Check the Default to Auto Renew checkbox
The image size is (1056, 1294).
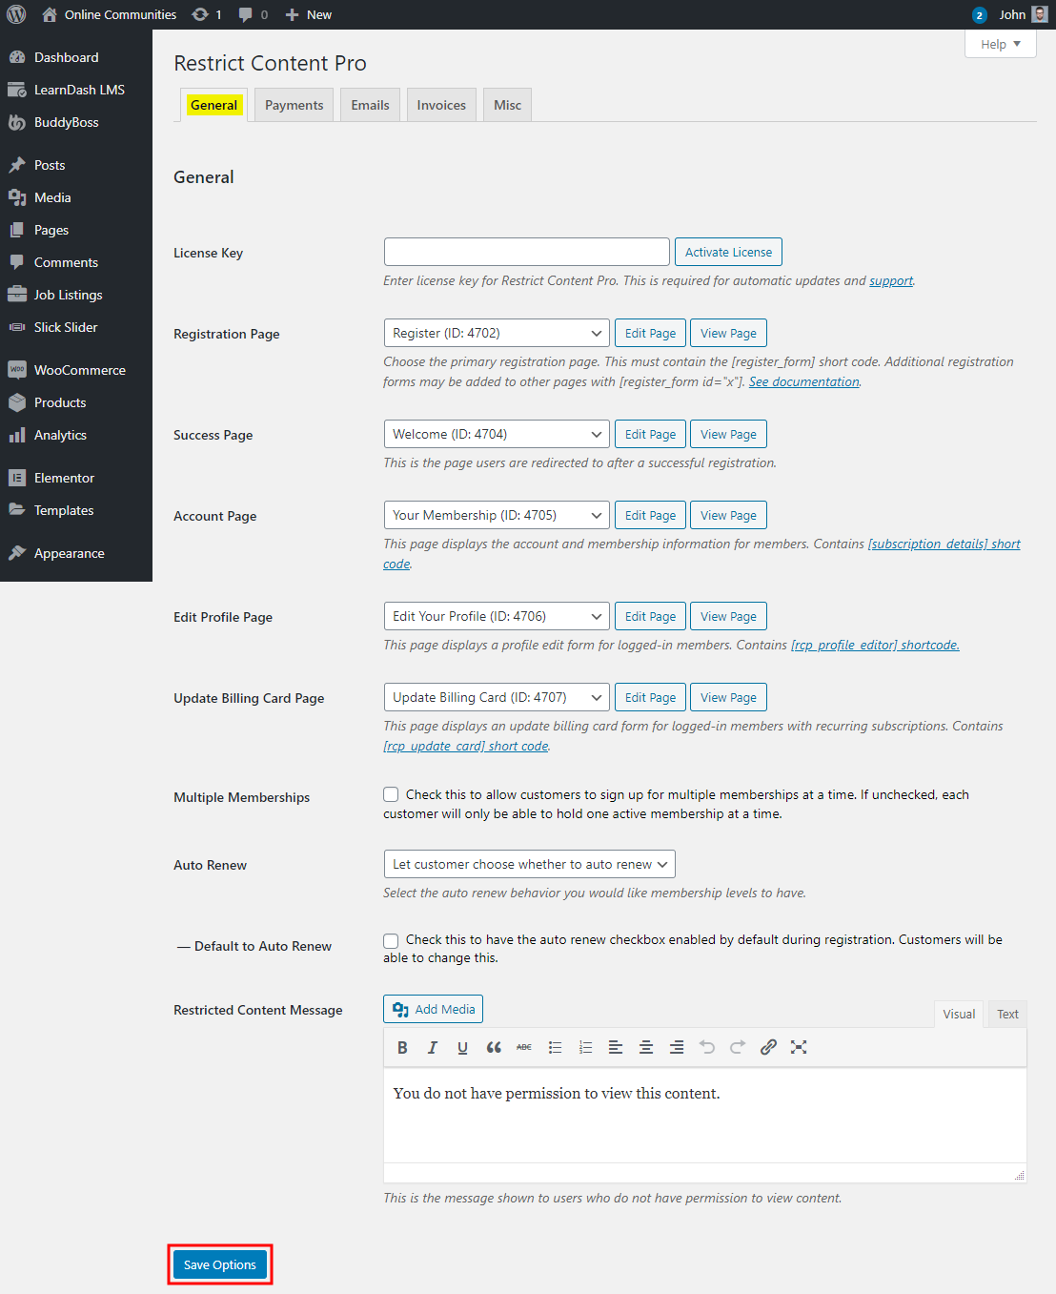coord(391,940)
